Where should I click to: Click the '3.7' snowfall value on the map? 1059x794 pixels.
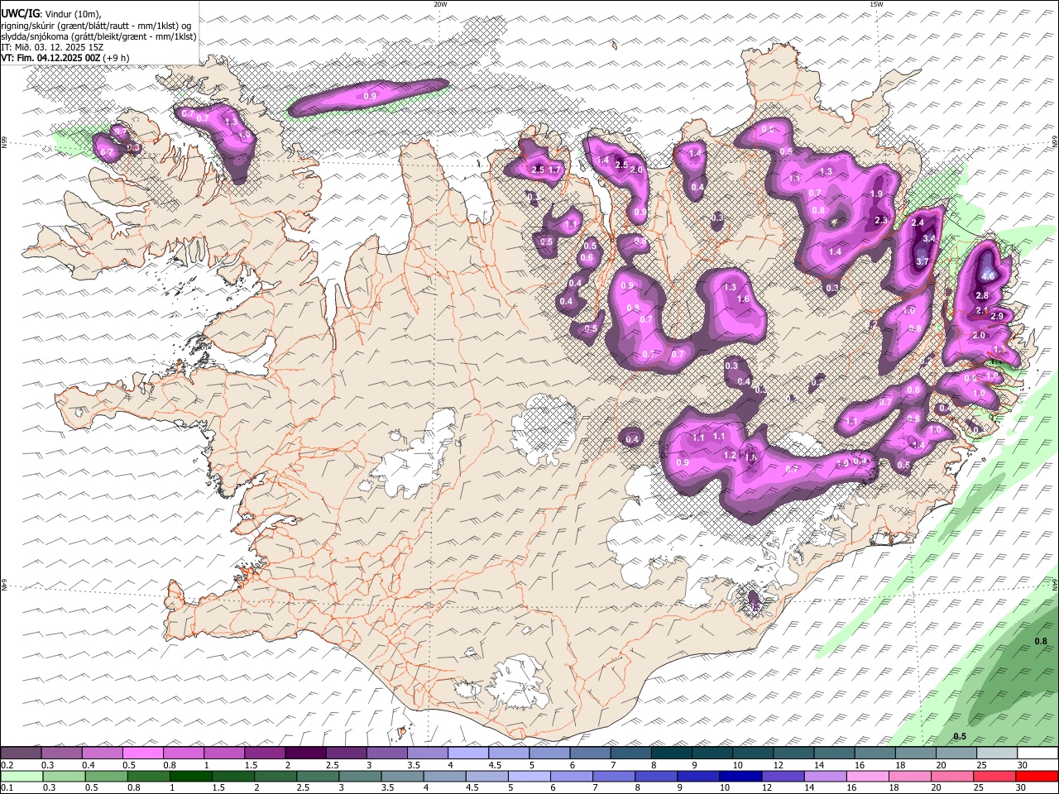pos(922,261)
